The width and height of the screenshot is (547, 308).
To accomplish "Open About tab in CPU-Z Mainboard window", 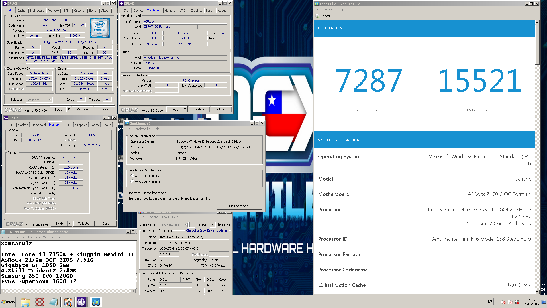I will click(222, 11).
